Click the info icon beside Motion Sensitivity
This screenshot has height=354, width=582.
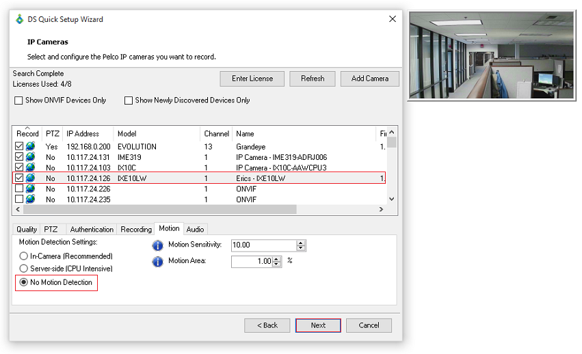(157, 245)
